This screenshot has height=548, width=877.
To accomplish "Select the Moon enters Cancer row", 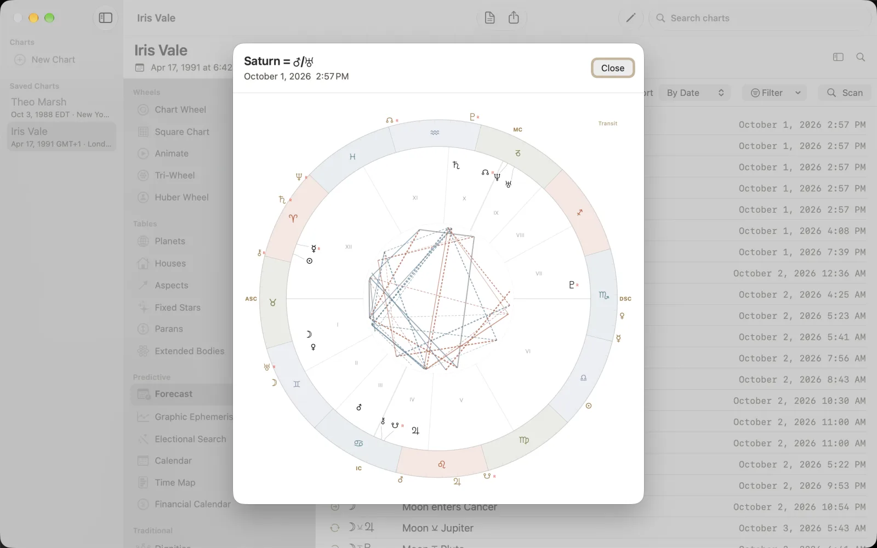I will point(596,507).
